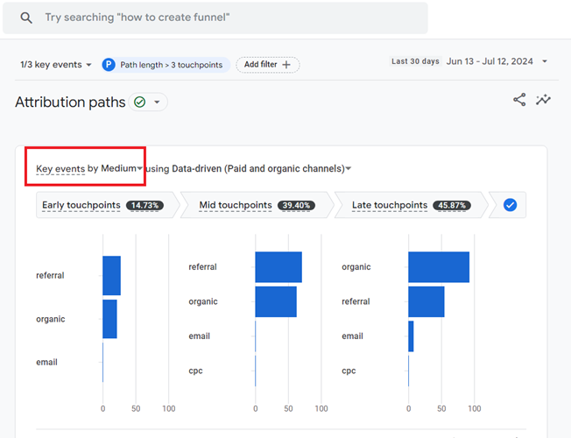Image resolution: width=571 pixels, height=438 pixels.
Task: Click email label in Early touchpoints chart
Action: tap(46, 362)
